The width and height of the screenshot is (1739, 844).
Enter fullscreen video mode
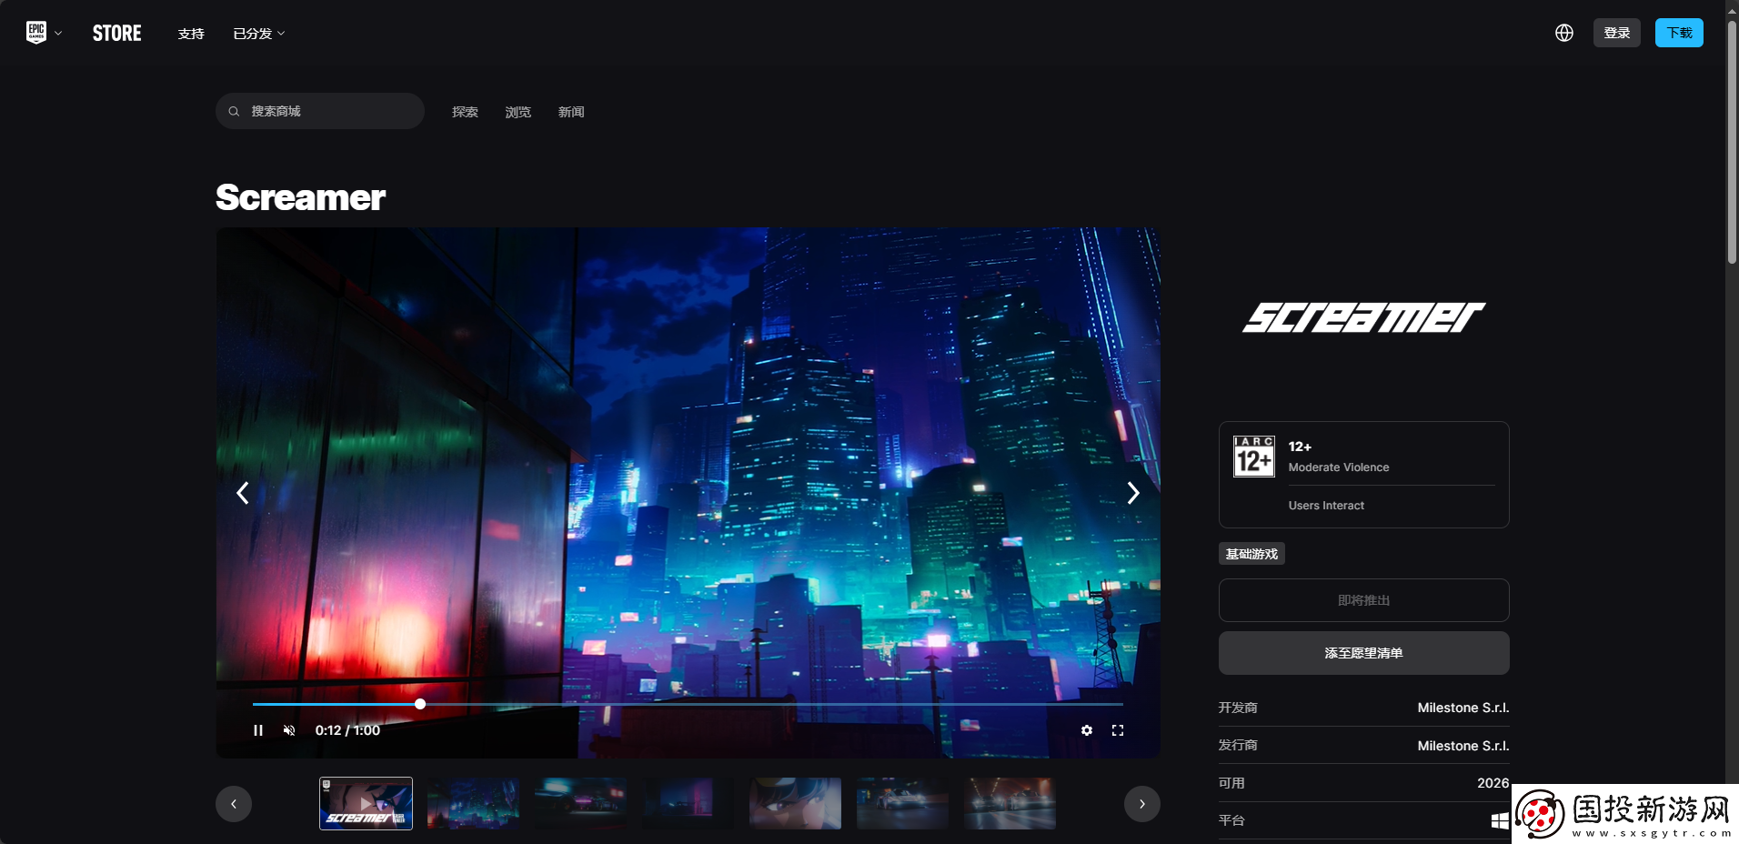click(1118, 730)
